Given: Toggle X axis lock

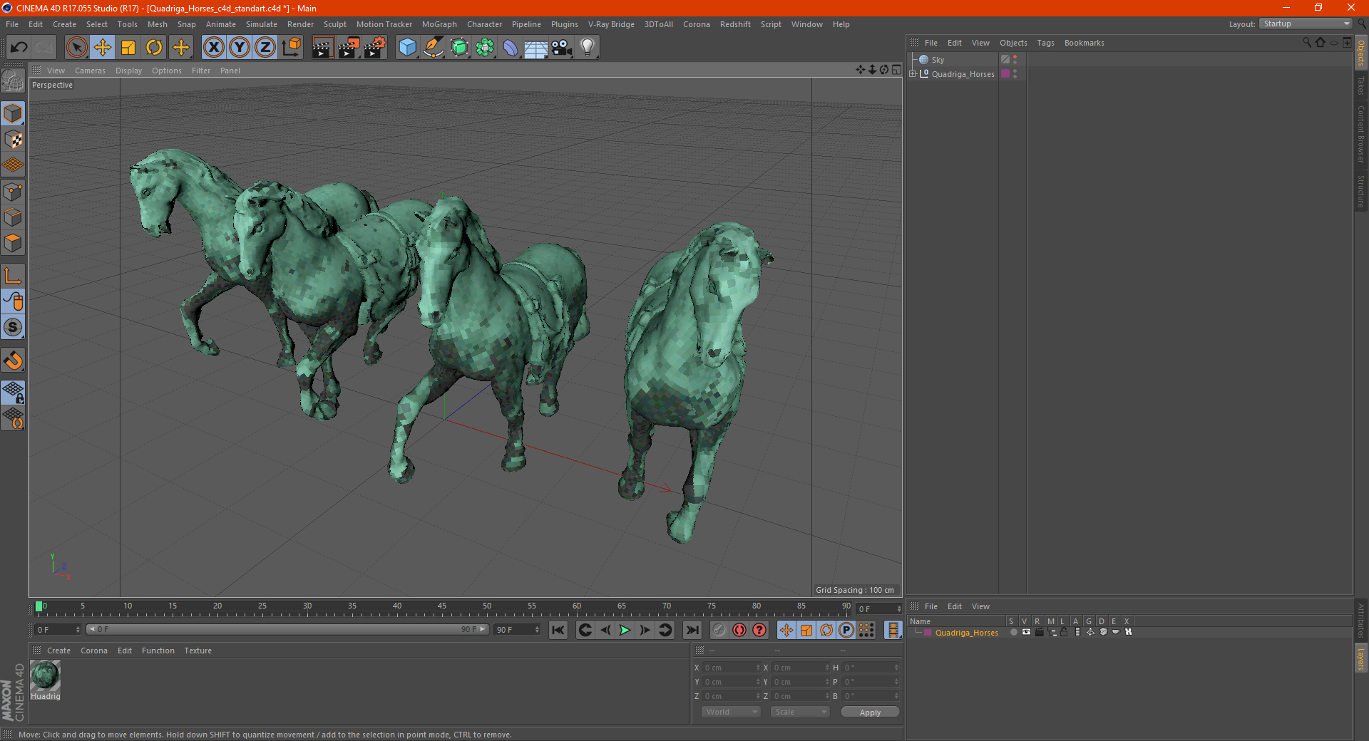Looking at the screenshot, I should click(213, 48).
